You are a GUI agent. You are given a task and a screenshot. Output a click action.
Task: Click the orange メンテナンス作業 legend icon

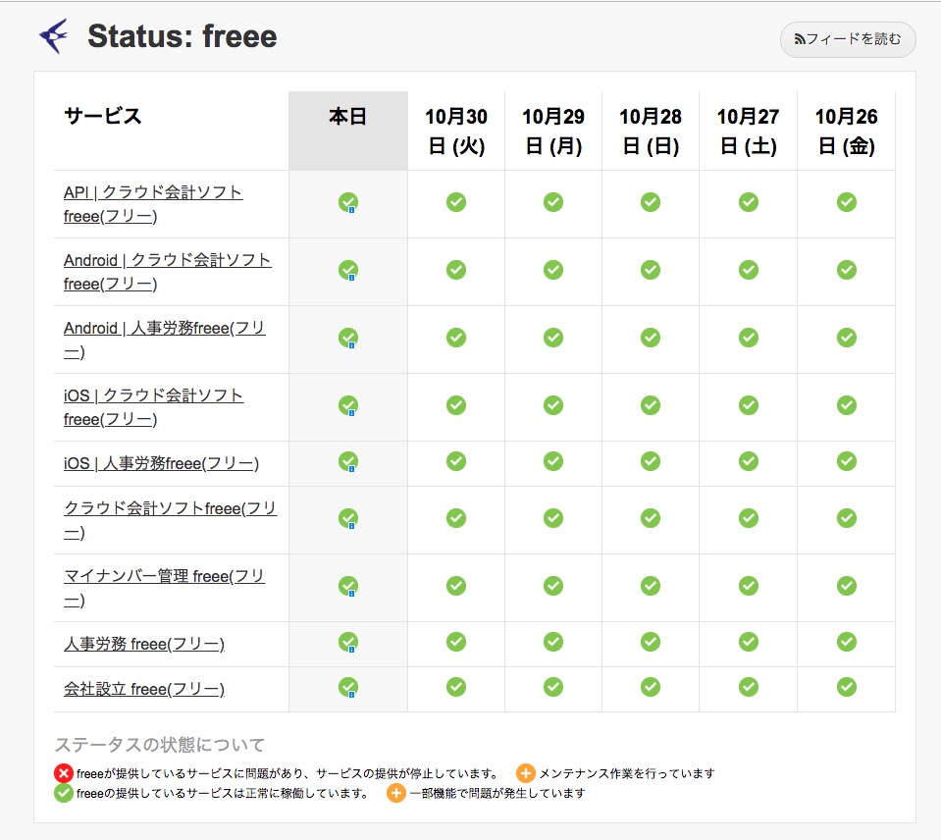click(526, 773)
